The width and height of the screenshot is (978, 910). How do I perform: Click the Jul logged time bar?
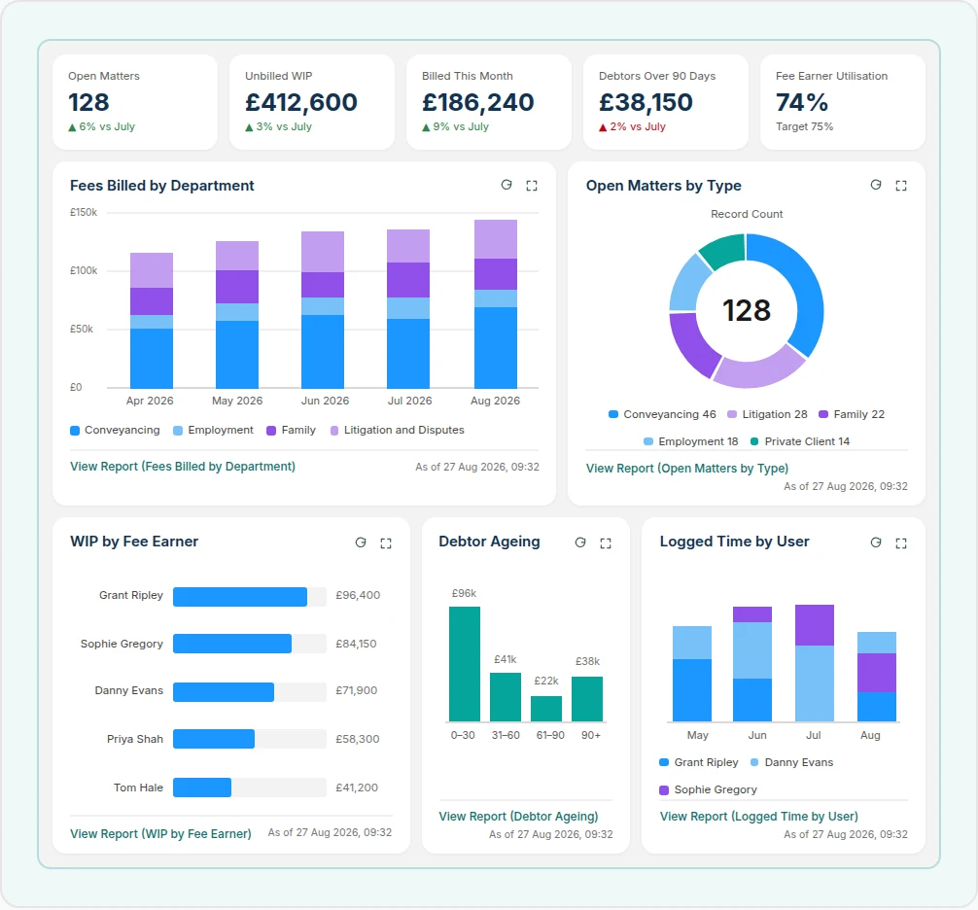coord(815,663)
